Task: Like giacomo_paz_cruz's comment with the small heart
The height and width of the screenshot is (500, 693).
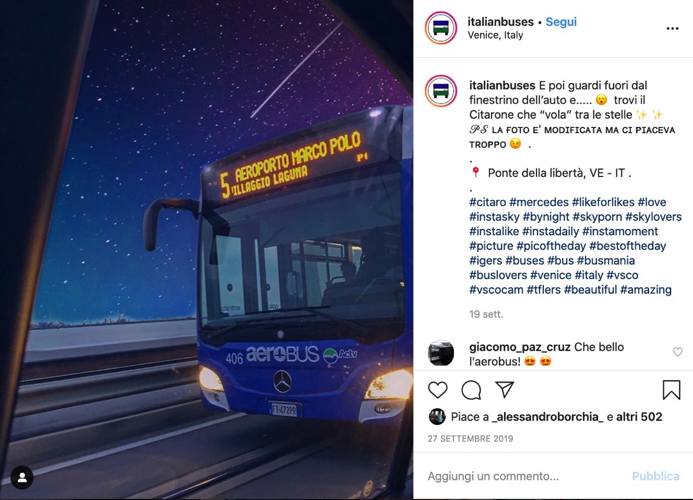Action: pyautogui.click(x=678, y=352)
